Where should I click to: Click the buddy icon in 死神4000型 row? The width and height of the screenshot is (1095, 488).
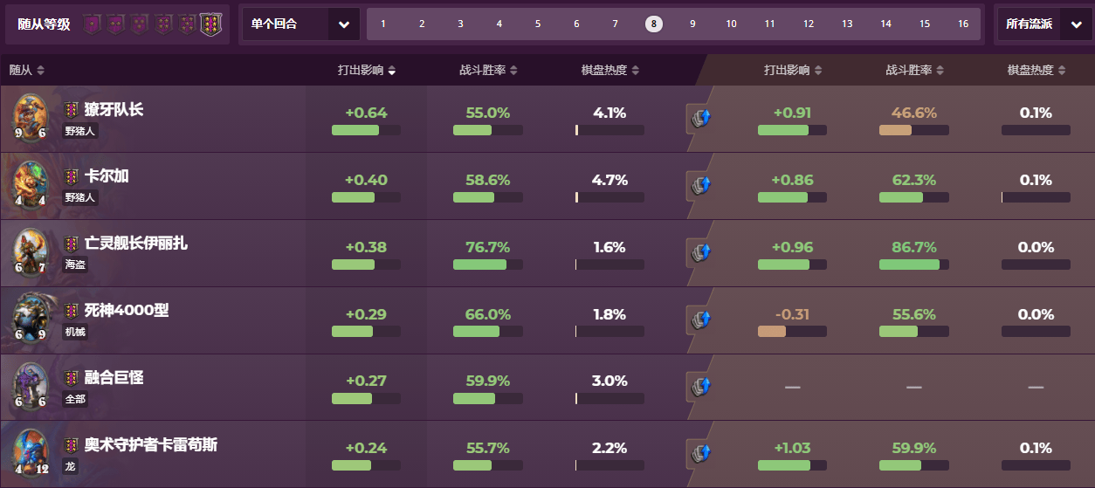point(700,320)
